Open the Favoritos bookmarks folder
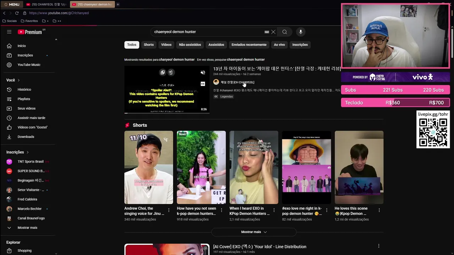The image size is (454, 255). coord(29,21)
